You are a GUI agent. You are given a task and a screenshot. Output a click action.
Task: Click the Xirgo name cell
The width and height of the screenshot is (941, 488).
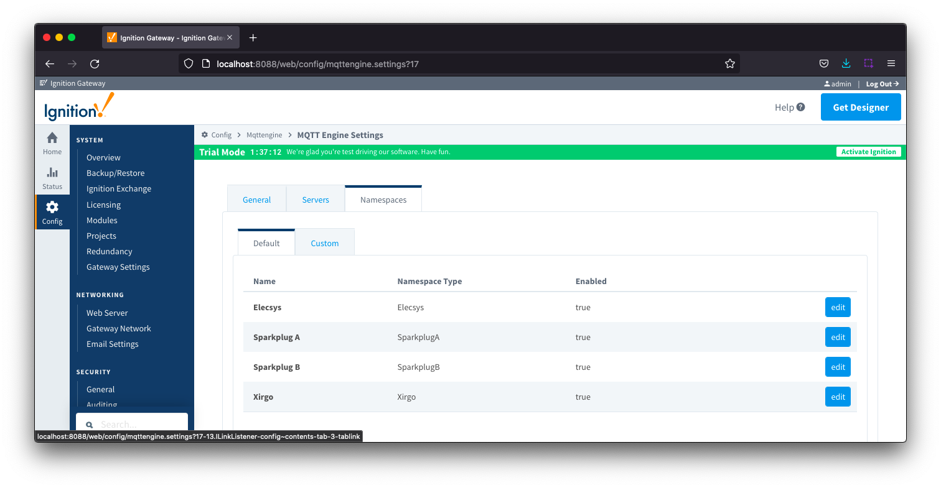click(x=263, y=397)
